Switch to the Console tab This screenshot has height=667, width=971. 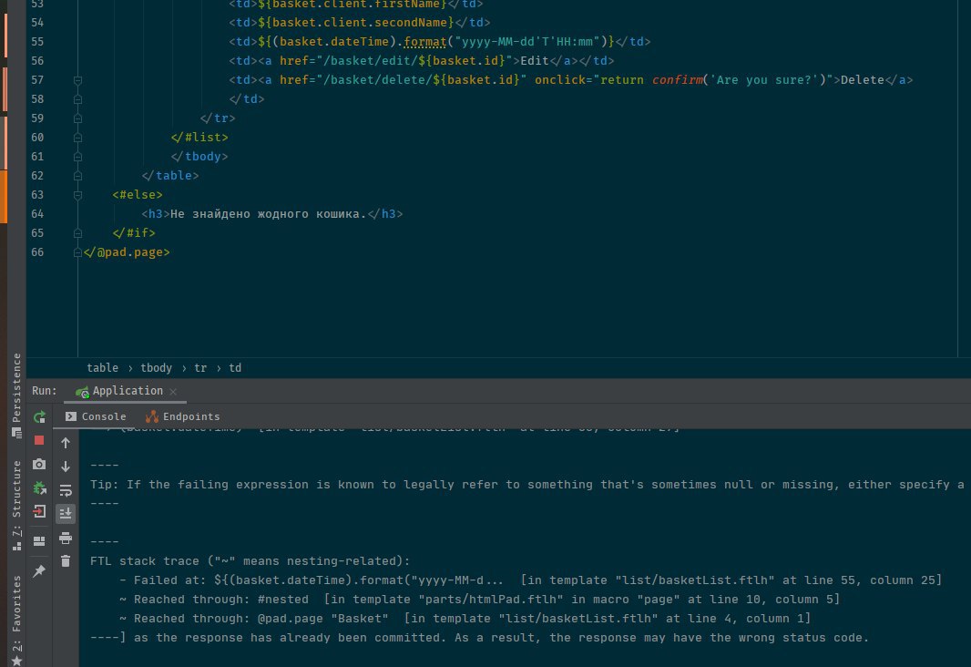click(96, 416)
